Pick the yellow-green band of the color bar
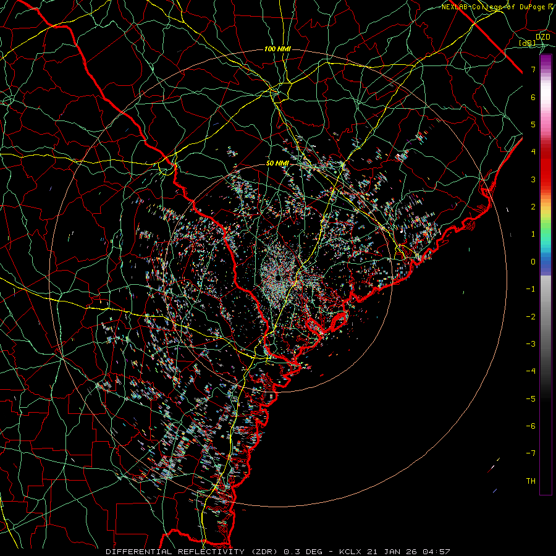Image resolution: width=556 pixels, height=556 pixels. tap(545, 216)
